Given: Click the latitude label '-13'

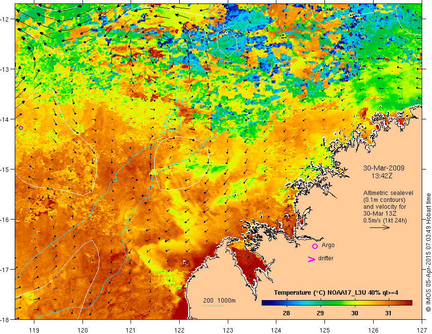Looking at the screenshot, I should [x=5, y=69].
